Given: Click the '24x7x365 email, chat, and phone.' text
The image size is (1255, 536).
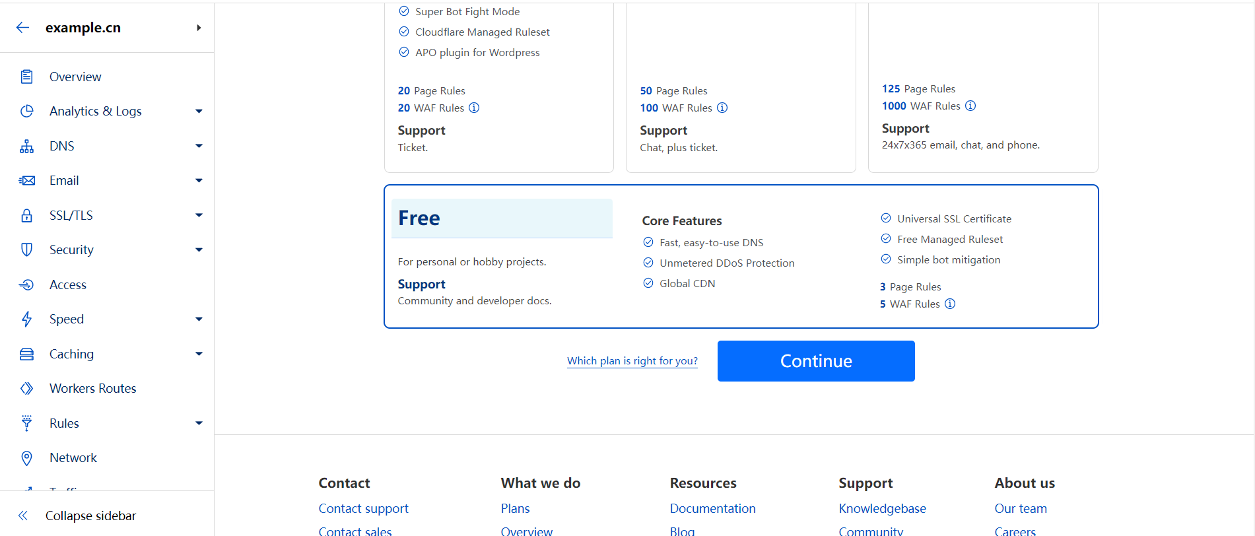Looking at the screenshot, I should [x=961, y=145].
